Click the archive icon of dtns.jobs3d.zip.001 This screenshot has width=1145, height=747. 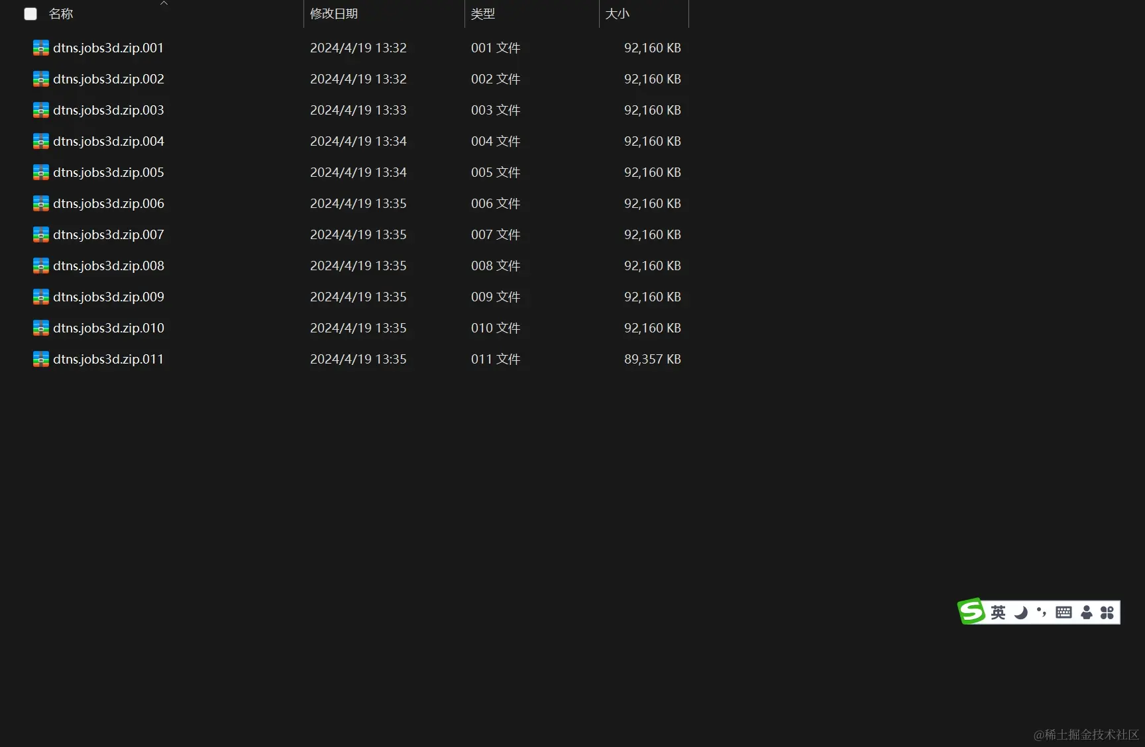point(41,48)
